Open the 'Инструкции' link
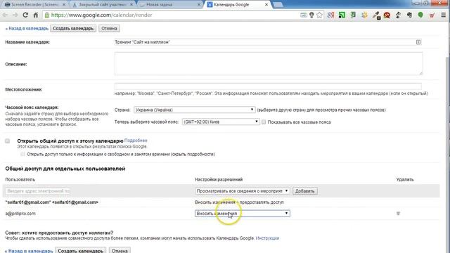Viewport: 450px width, 253px height. click(x=267, y=238)
